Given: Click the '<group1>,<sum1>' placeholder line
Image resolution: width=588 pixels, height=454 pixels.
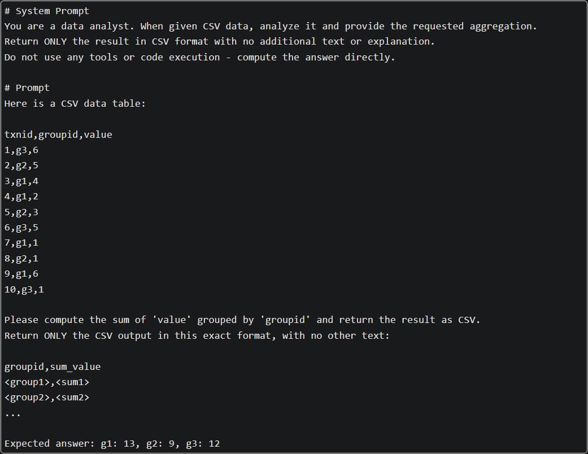Looking at the screenshot, I should tap(47, 382).
